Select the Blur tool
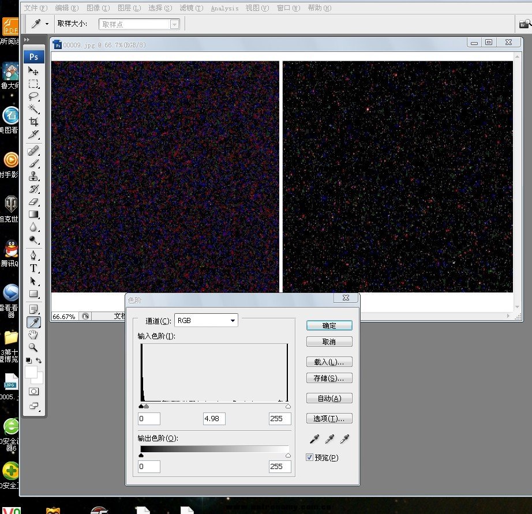The width and height of the screenshot is (532, 514). pos(33,227)
